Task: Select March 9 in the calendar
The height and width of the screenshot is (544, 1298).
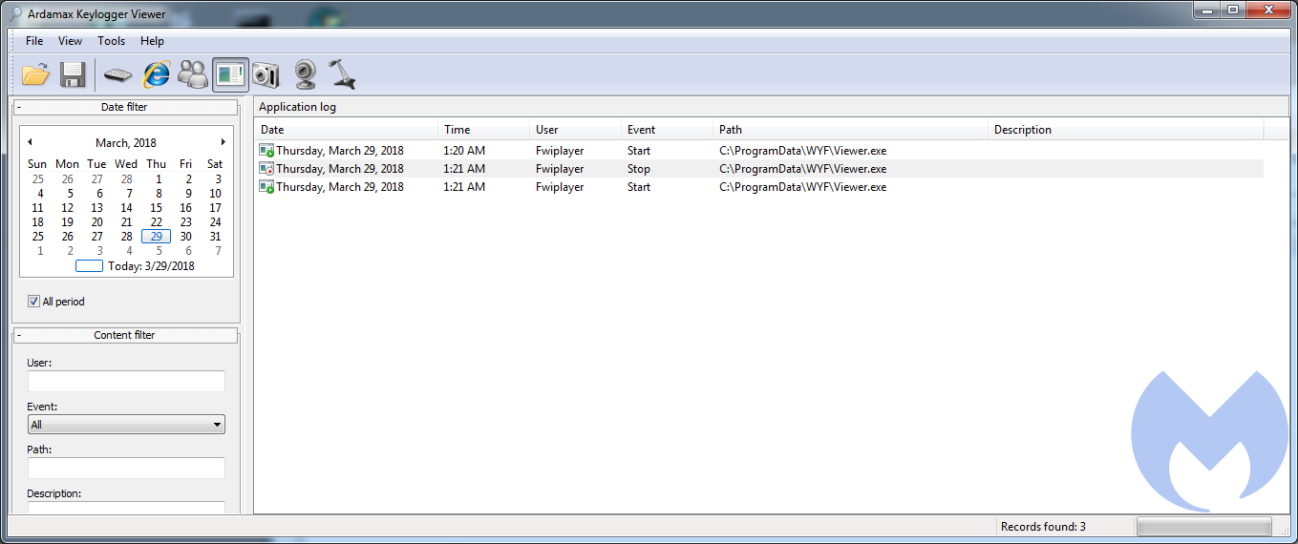Action: pyautogui.click(x=188, y=194)
